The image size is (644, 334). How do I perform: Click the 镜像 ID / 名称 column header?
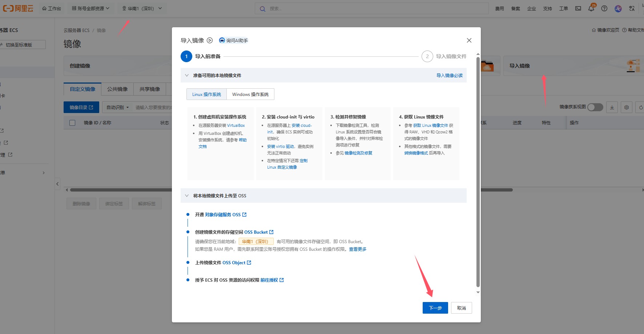(x=97, y=123)
